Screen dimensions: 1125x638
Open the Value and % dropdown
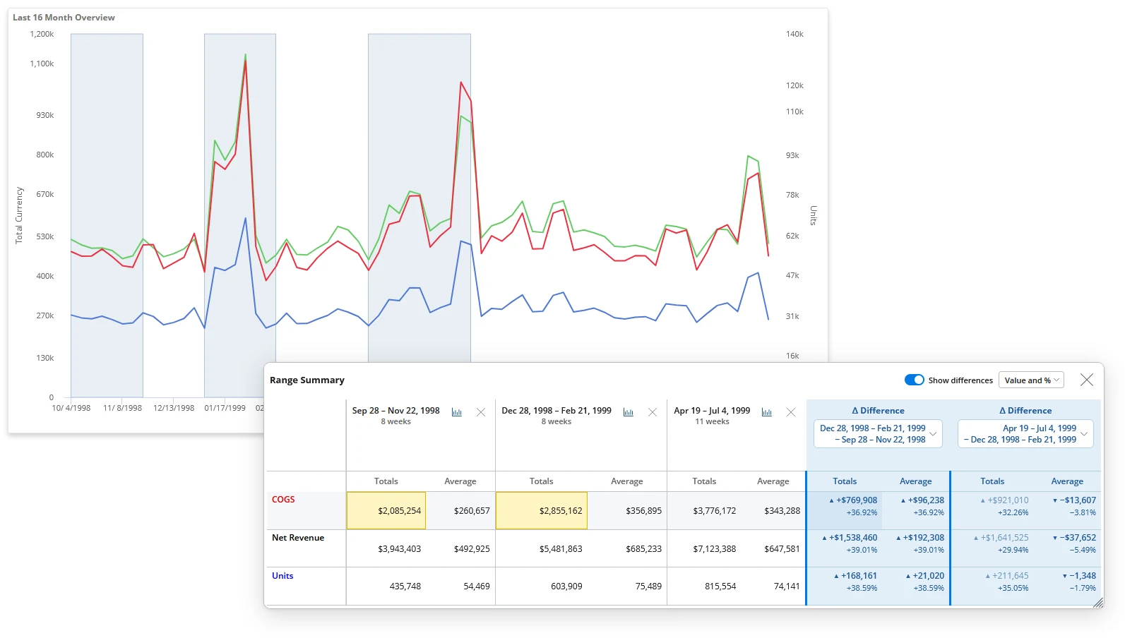pos(1031,380)
